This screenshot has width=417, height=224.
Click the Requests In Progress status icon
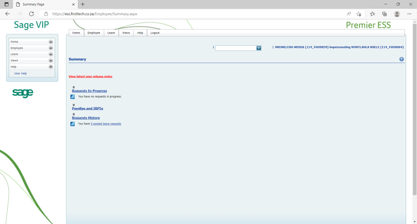click(72, 97)
